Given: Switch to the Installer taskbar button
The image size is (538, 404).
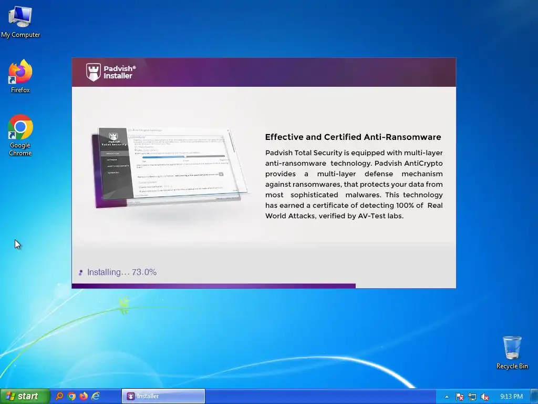Looking at the screenshot, I should coord(163,396).
